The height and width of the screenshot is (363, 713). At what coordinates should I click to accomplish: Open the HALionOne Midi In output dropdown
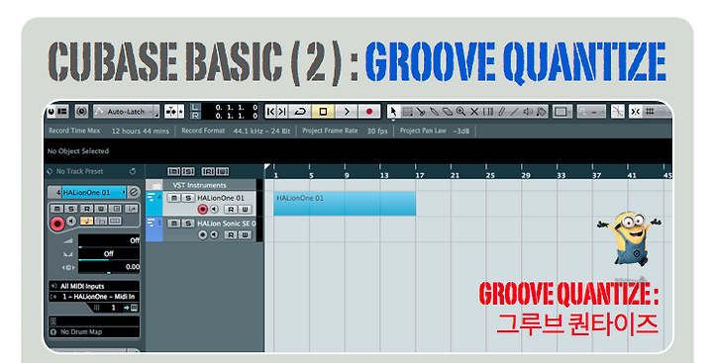[94, 296]
